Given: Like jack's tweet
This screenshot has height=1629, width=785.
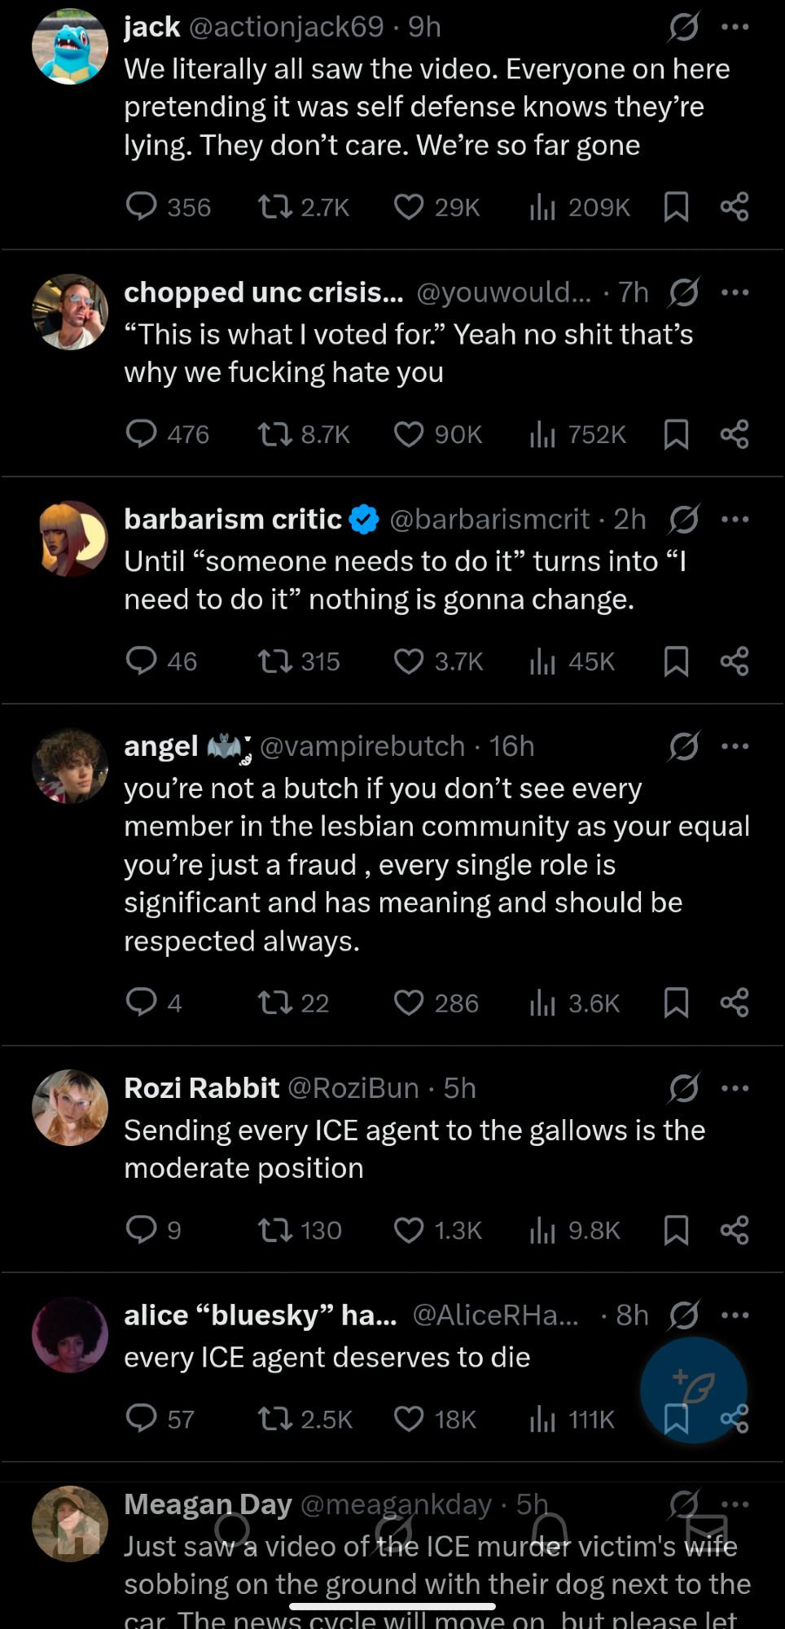Looking at the screenshot, I should tap(409, 207).
